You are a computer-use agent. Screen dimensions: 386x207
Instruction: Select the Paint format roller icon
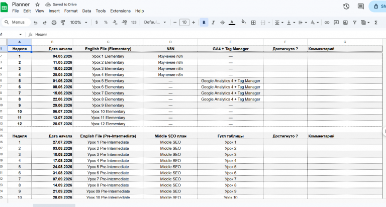click(x=63, y=23)
